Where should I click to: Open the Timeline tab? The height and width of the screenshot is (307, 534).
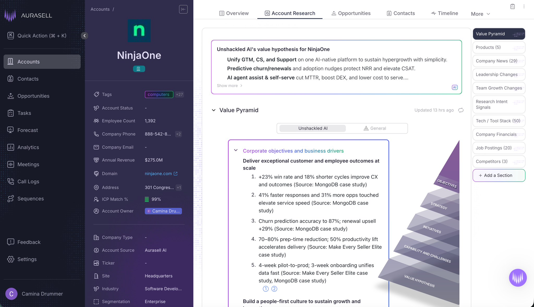(444, 13)
